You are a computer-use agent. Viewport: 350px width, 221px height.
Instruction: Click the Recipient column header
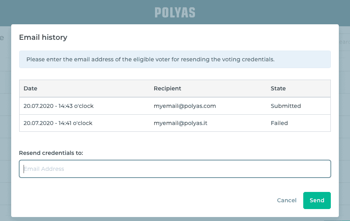click(167, 88)
